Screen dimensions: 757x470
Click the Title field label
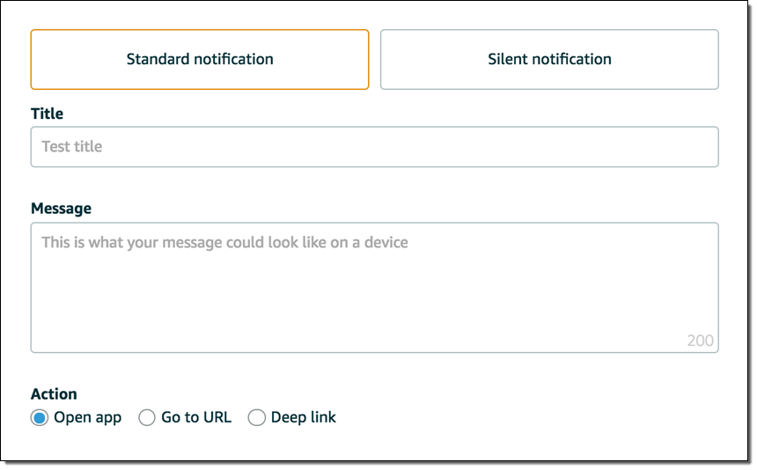47,114
